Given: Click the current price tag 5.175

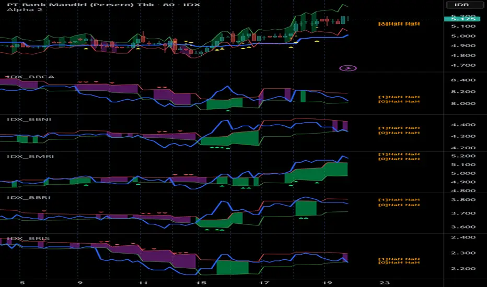Looking at the screenshot, I should point(462,19).
